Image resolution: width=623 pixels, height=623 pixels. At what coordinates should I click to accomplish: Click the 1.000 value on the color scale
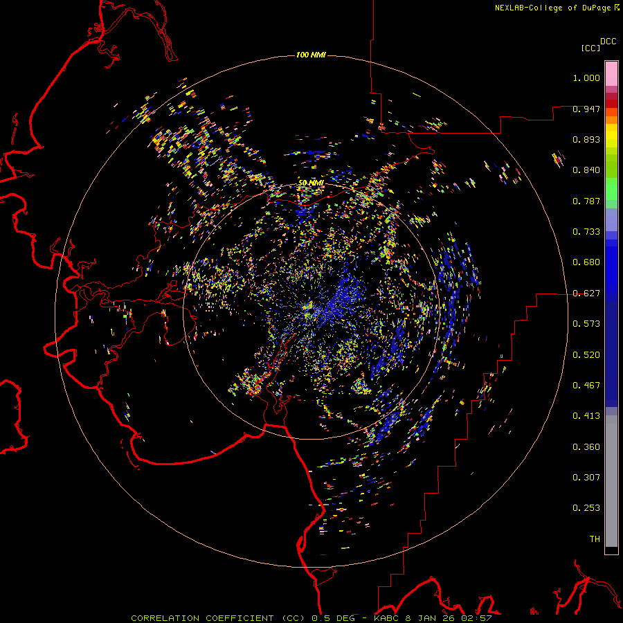click(x=586, y=78)
